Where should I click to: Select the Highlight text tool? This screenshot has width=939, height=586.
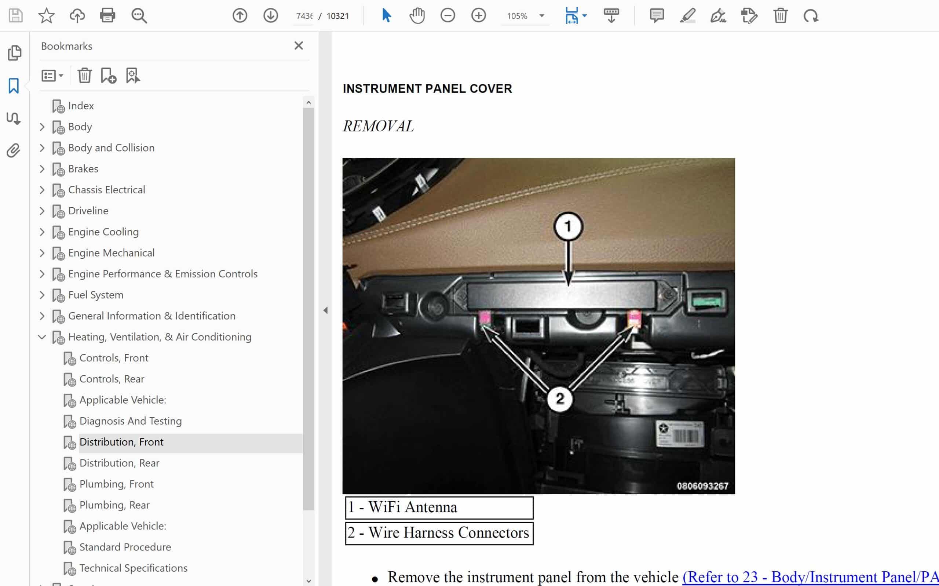[688, 16]
